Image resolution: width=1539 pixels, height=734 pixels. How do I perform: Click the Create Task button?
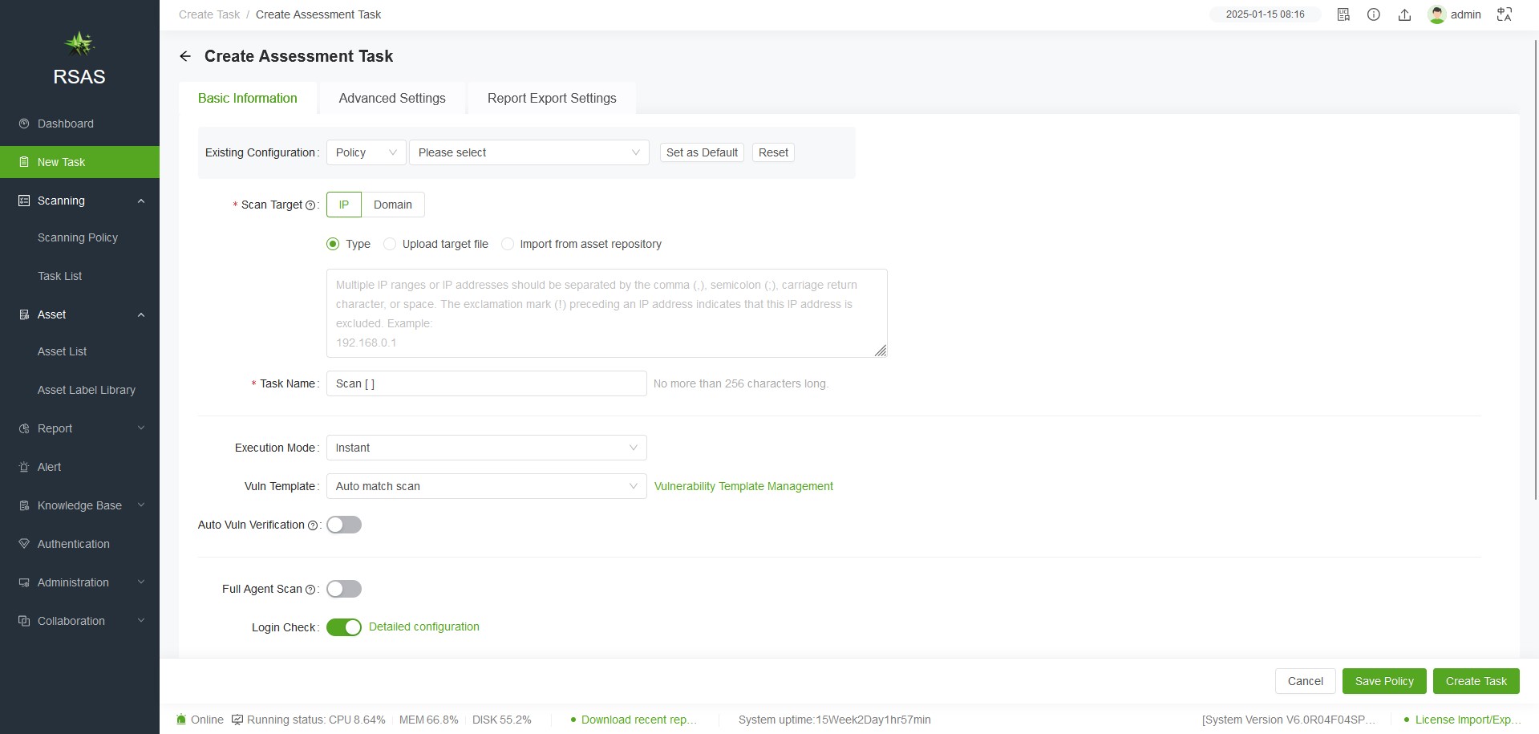click(x=1476, y=681)
